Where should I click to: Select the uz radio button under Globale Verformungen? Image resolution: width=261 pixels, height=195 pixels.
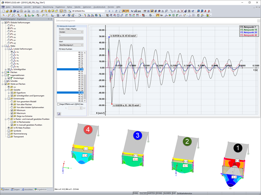[9, 34]
